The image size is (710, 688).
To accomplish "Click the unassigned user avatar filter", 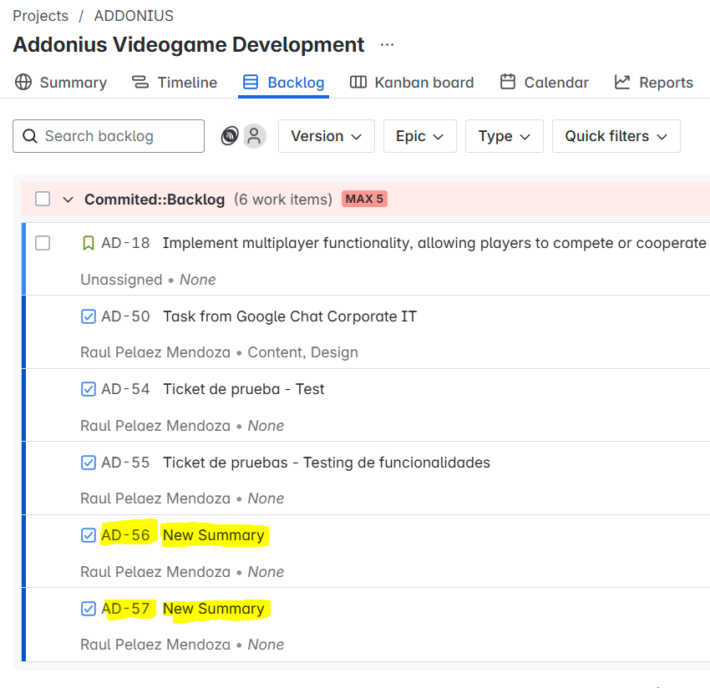I will (255, 136).
